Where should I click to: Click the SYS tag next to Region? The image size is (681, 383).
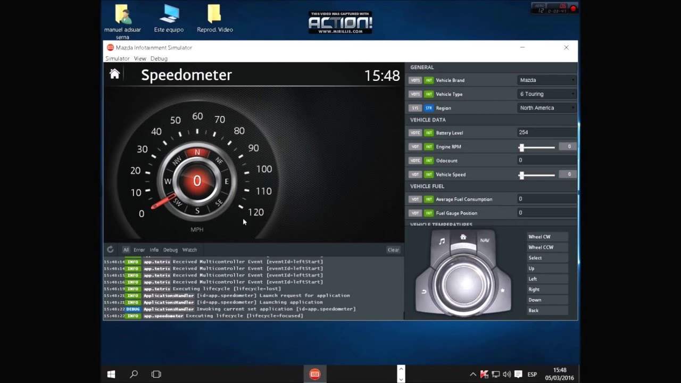coord(415,108)
